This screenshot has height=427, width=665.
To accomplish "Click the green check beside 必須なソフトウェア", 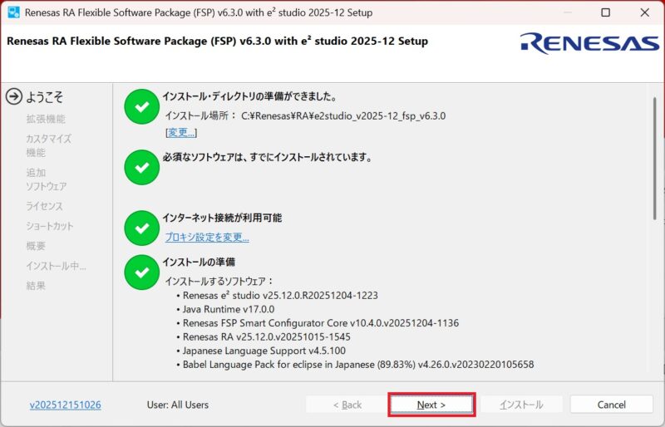I will 141,168.
